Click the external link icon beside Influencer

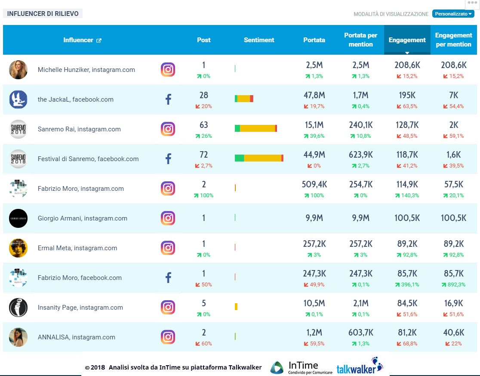pyautogui.click(x=99, y=40)
